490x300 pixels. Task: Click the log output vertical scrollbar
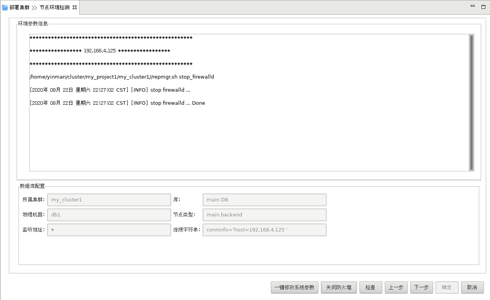click(x=472, y=102)
